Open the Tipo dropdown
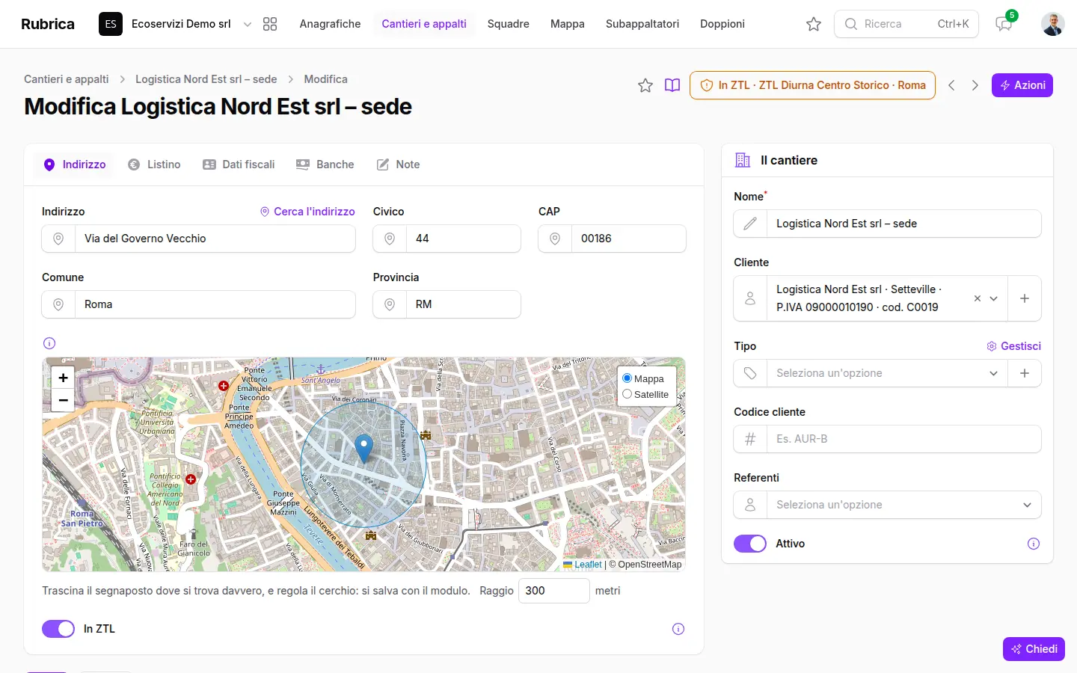 pos(886,373)
